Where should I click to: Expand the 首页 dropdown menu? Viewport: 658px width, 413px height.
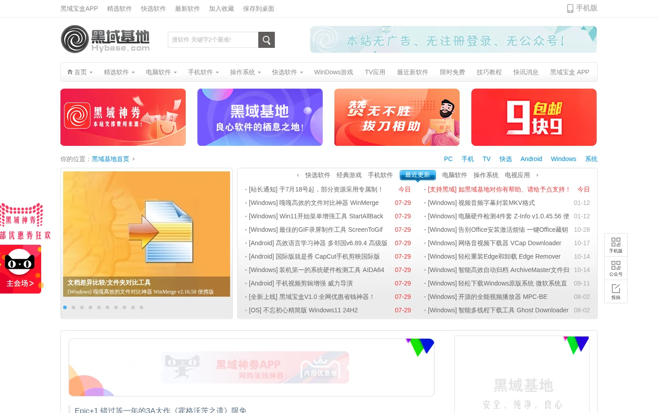tap(91, 72)
